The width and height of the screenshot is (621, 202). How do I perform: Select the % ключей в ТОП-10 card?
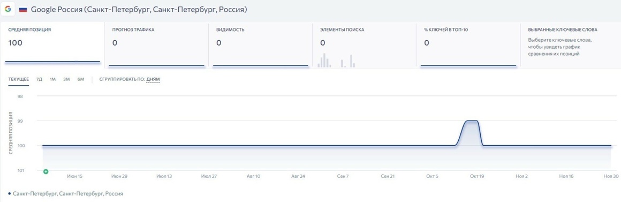(468, 46)
